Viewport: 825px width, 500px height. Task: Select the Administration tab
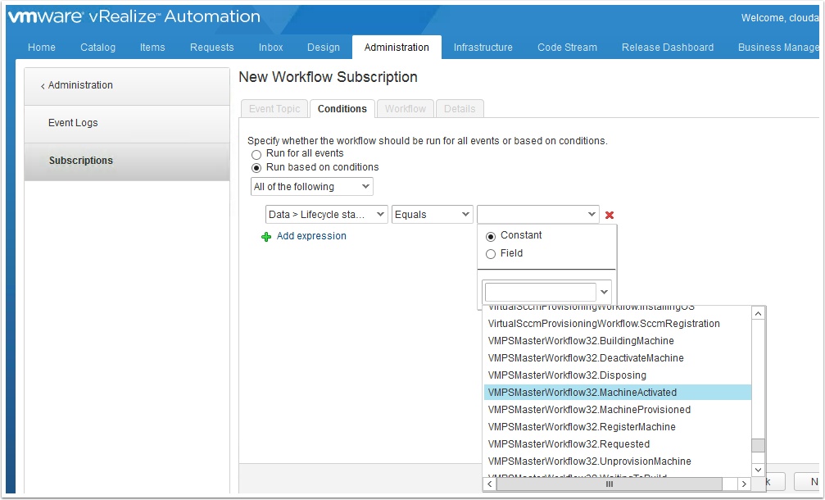(x=397, y=48)
